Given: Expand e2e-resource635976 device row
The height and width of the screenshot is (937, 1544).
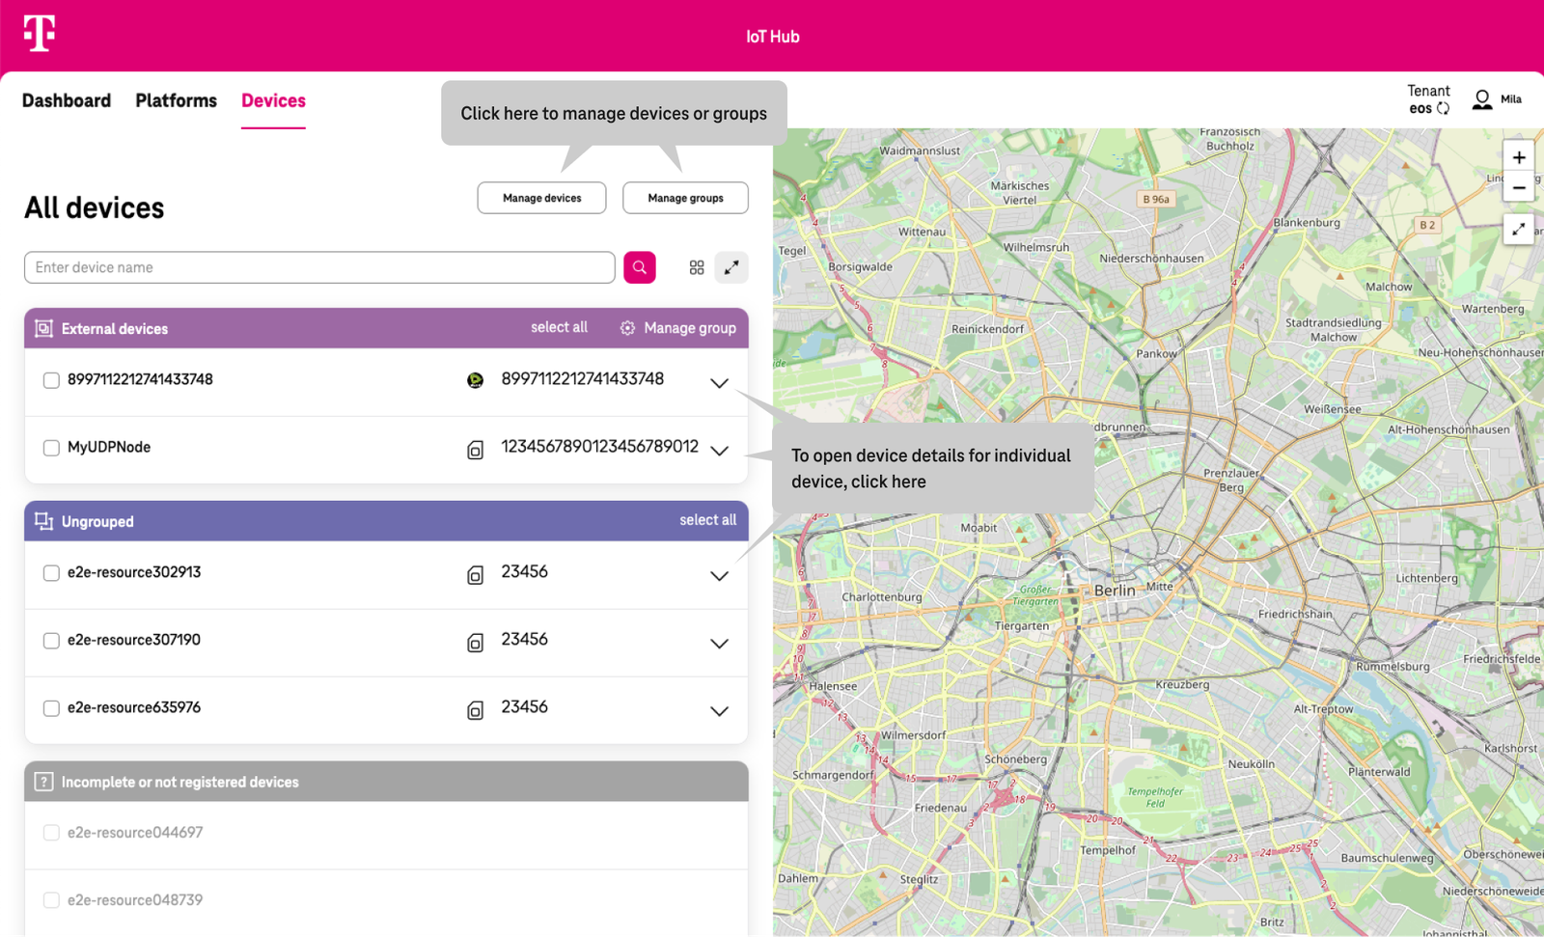Looking at the screenshot, I should 719,711.
